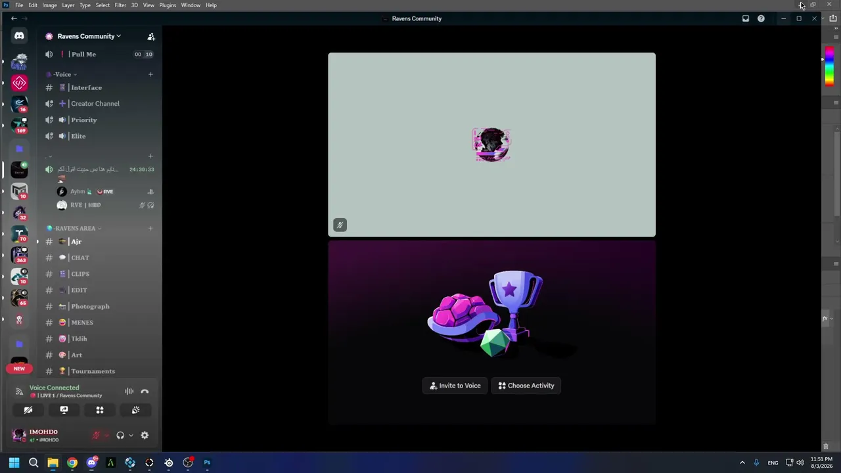Screen dimensions: 841x473
Task: Select user RVE | HMD in voice channel
Action: coord(106,205)
